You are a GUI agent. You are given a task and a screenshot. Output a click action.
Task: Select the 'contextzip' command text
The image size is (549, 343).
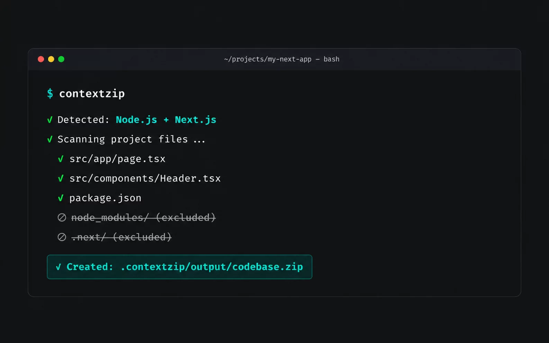pos(92,94)
